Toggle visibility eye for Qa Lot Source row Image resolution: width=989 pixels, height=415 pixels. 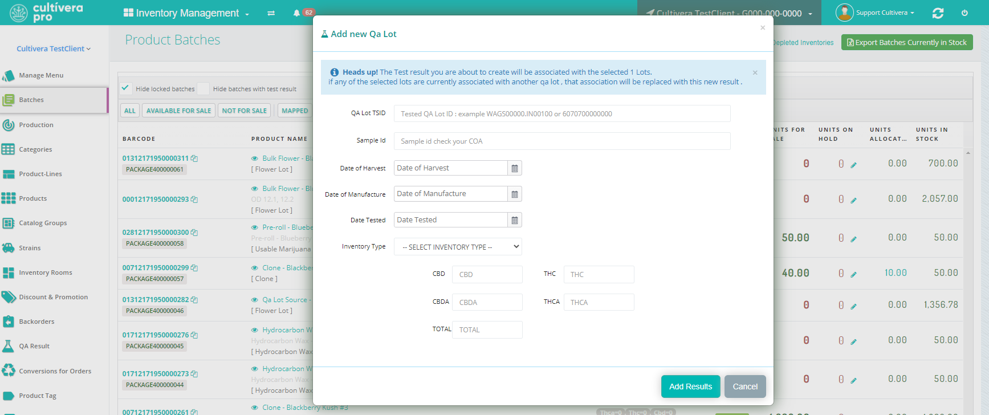[255, 300]
